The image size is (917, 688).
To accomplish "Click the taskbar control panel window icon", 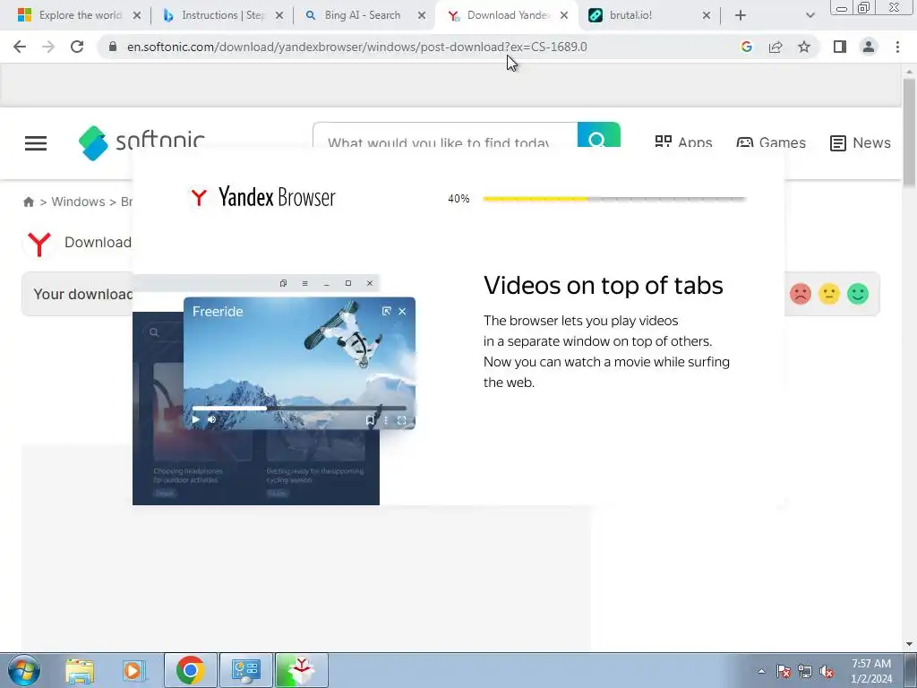I will click(246, 670).
